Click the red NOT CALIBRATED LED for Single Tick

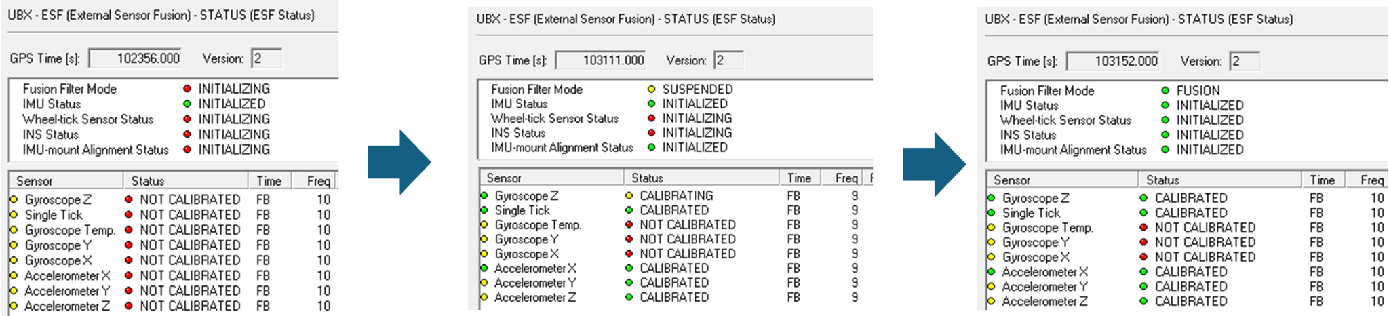[129, 214]
